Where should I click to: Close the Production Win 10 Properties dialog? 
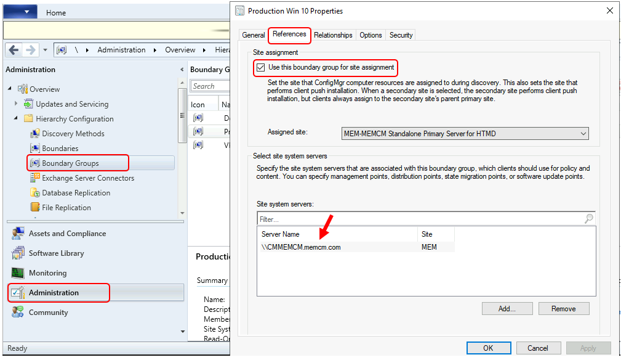coord(610,10)
